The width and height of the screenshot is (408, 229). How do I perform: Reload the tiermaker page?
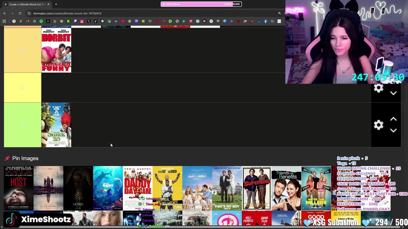pos(20,13)
